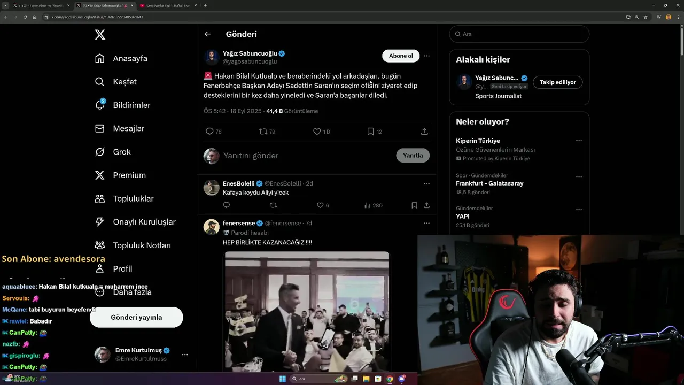Viewport: 684px width, 385px height.
Task: Open Emre Kurtulmuş account menu dots
Action: 184,355
